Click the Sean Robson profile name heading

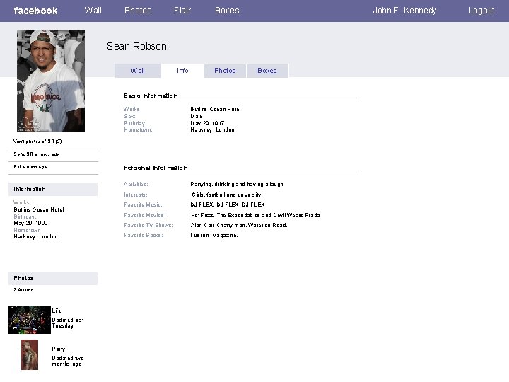click(x=136, y=46)
